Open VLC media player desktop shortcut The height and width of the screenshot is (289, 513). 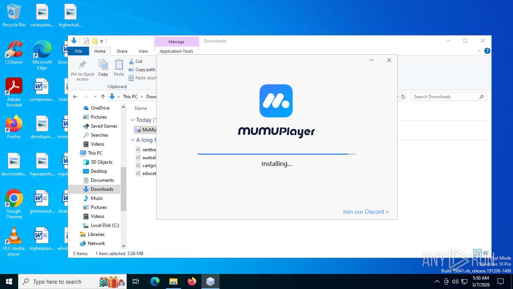point(14,241)
